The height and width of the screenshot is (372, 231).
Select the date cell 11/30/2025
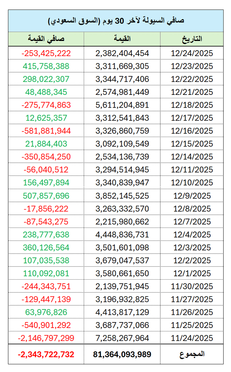pyautogui.click(x=192, y=286)
